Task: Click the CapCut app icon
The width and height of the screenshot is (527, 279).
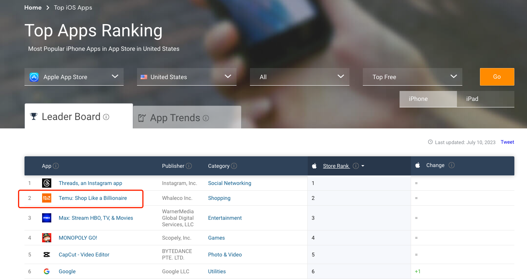Action: (x=47, y=255)
